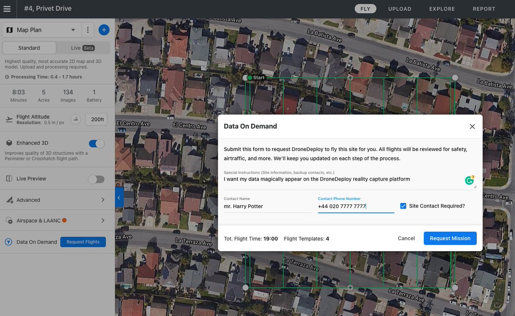Viewport: 515px width, 316px height.
Task: Open the three-dot plan options menu
Action: point(88,30)
